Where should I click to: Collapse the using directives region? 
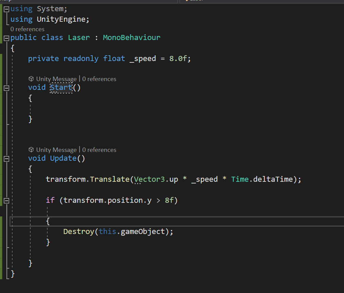(x=6, y=8)
